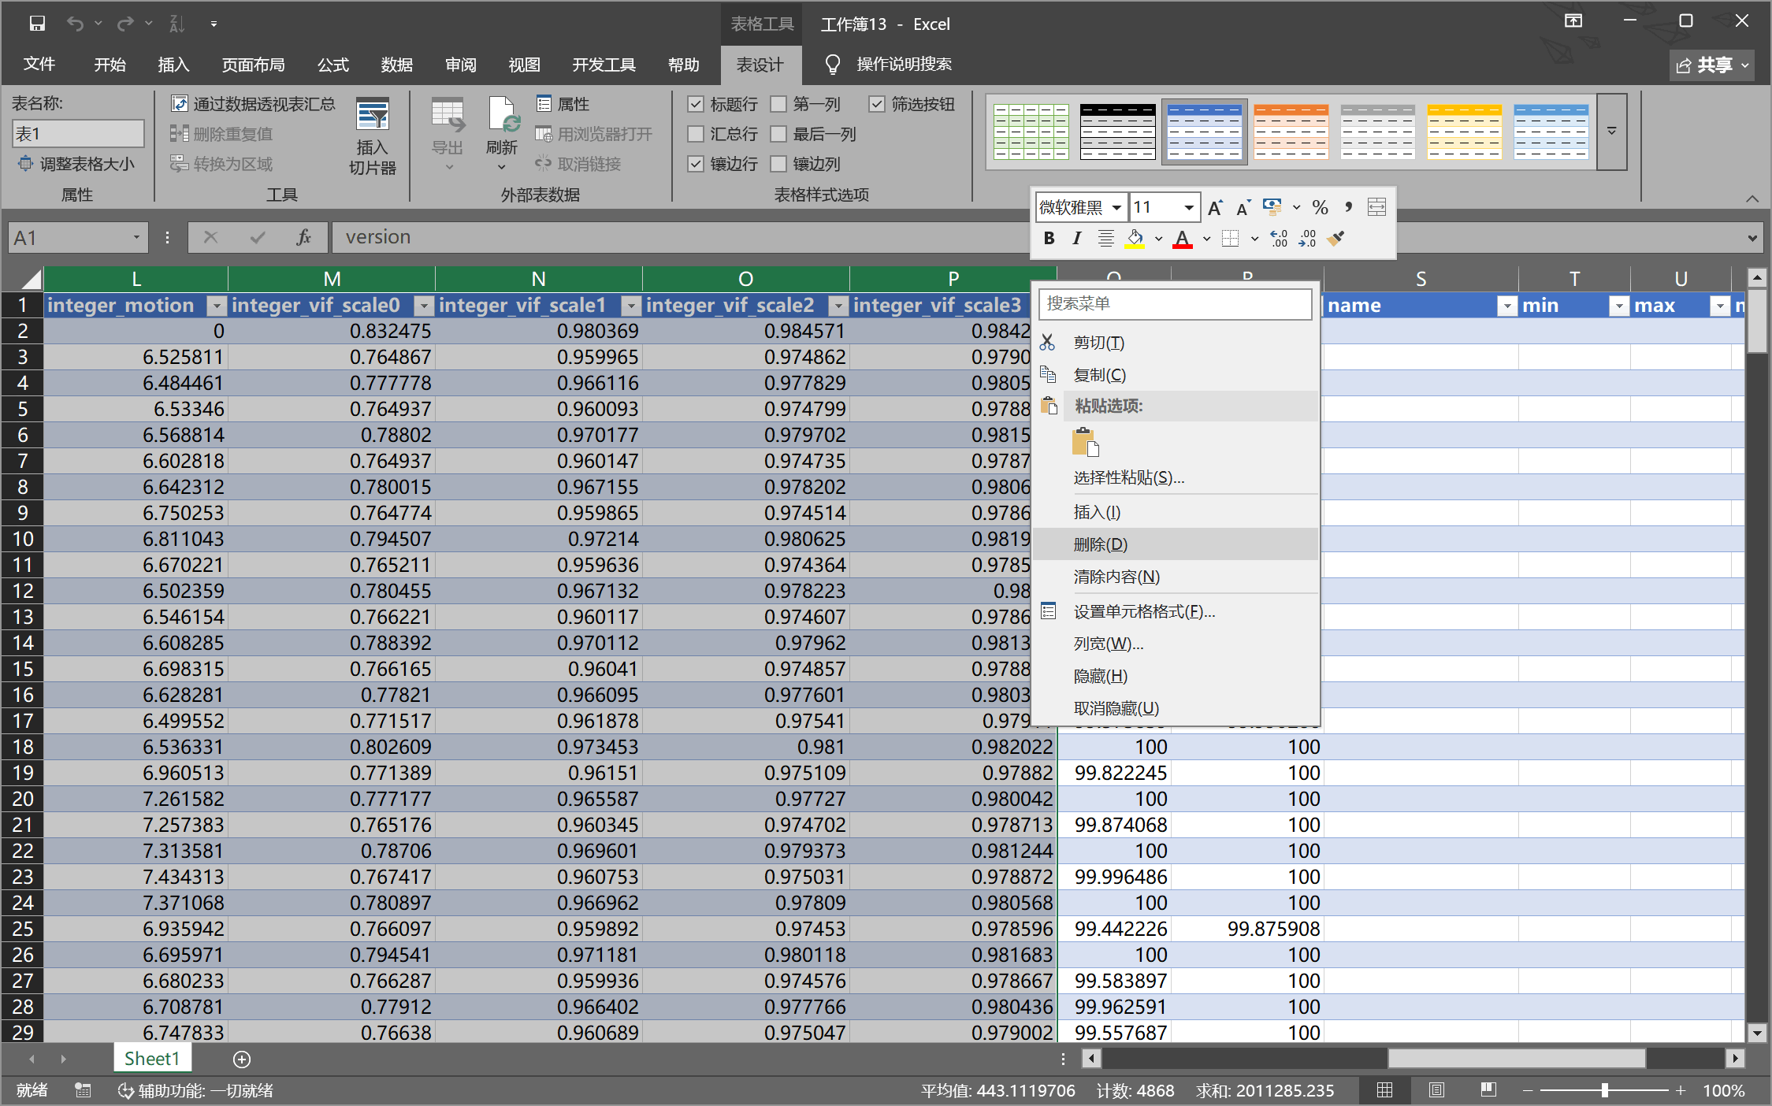Click center align icon in mini toolbar
1772x1106 pixels.
(x=1105, y=239)
